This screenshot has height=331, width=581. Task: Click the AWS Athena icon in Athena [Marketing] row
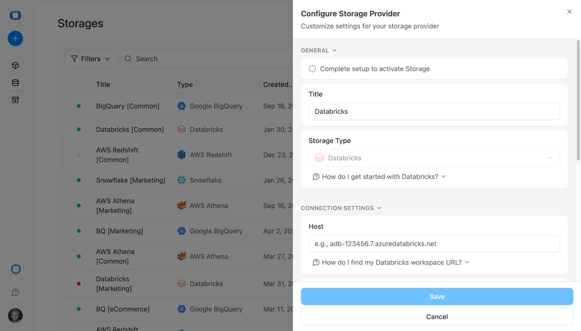tap(181, 206)
